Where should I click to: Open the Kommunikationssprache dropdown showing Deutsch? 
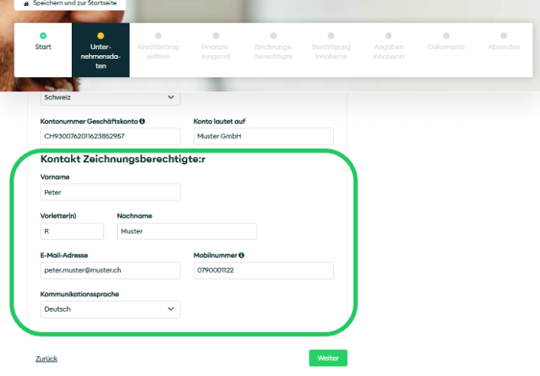(x=110, y=310)
